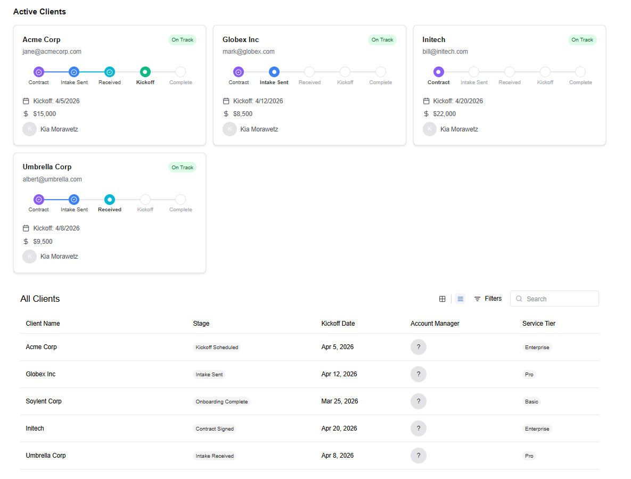This screenshot has width=631, height=479.
Task: Click the Search input field
Action: pyautogui.click(x=554, y=299)
